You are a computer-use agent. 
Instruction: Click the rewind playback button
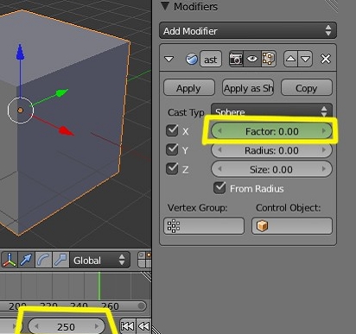[143, 326]
